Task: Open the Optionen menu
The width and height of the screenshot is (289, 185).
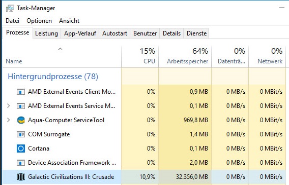Action: click(39, 21)
